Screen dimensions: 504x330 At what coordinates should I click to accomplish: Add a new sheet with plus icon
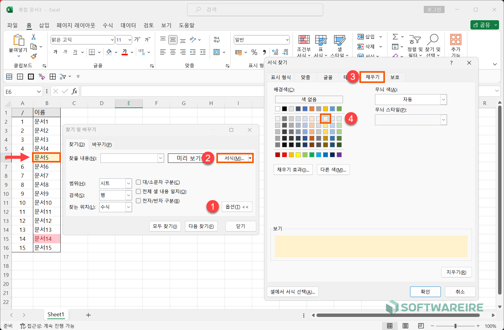[88, 315]
